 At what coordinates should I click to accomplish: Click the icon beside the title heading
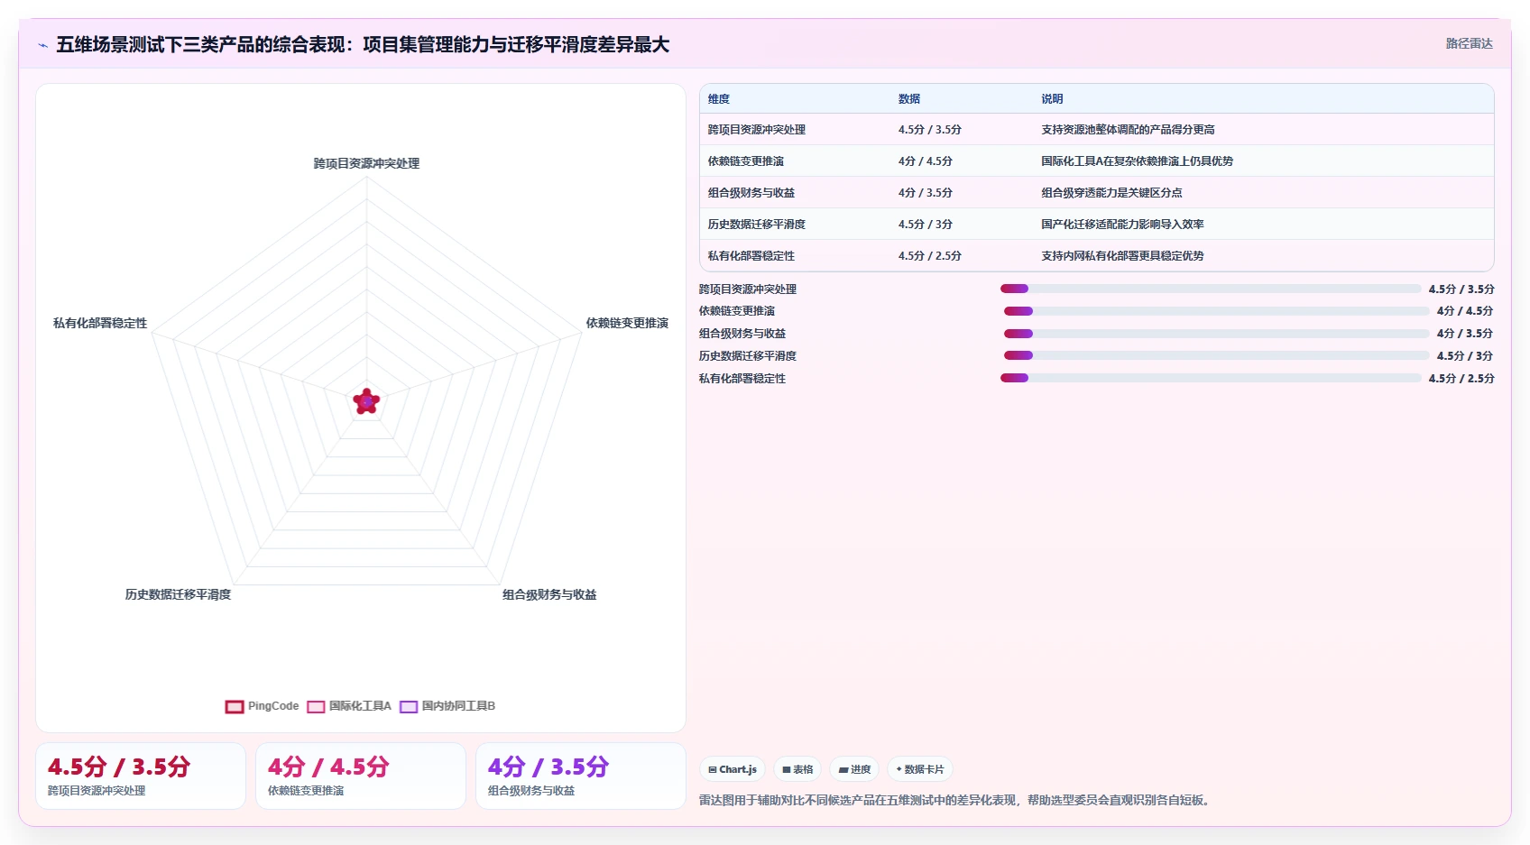click(42, 45)
